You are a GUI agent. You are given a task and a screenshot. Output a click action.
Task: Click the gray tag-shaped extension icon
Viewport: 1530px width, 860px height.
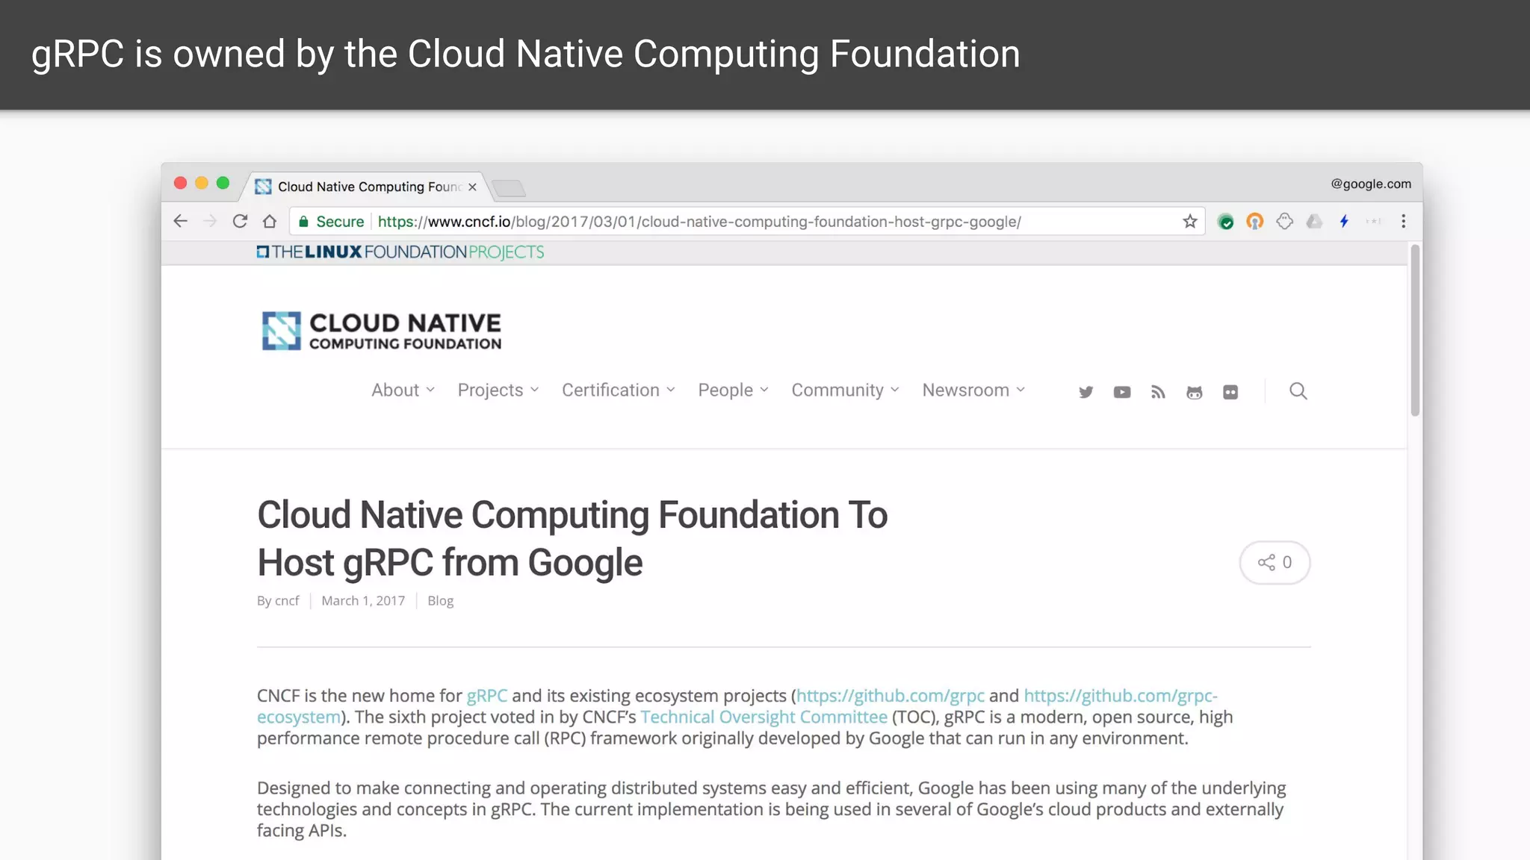(x=1284, y=221)
